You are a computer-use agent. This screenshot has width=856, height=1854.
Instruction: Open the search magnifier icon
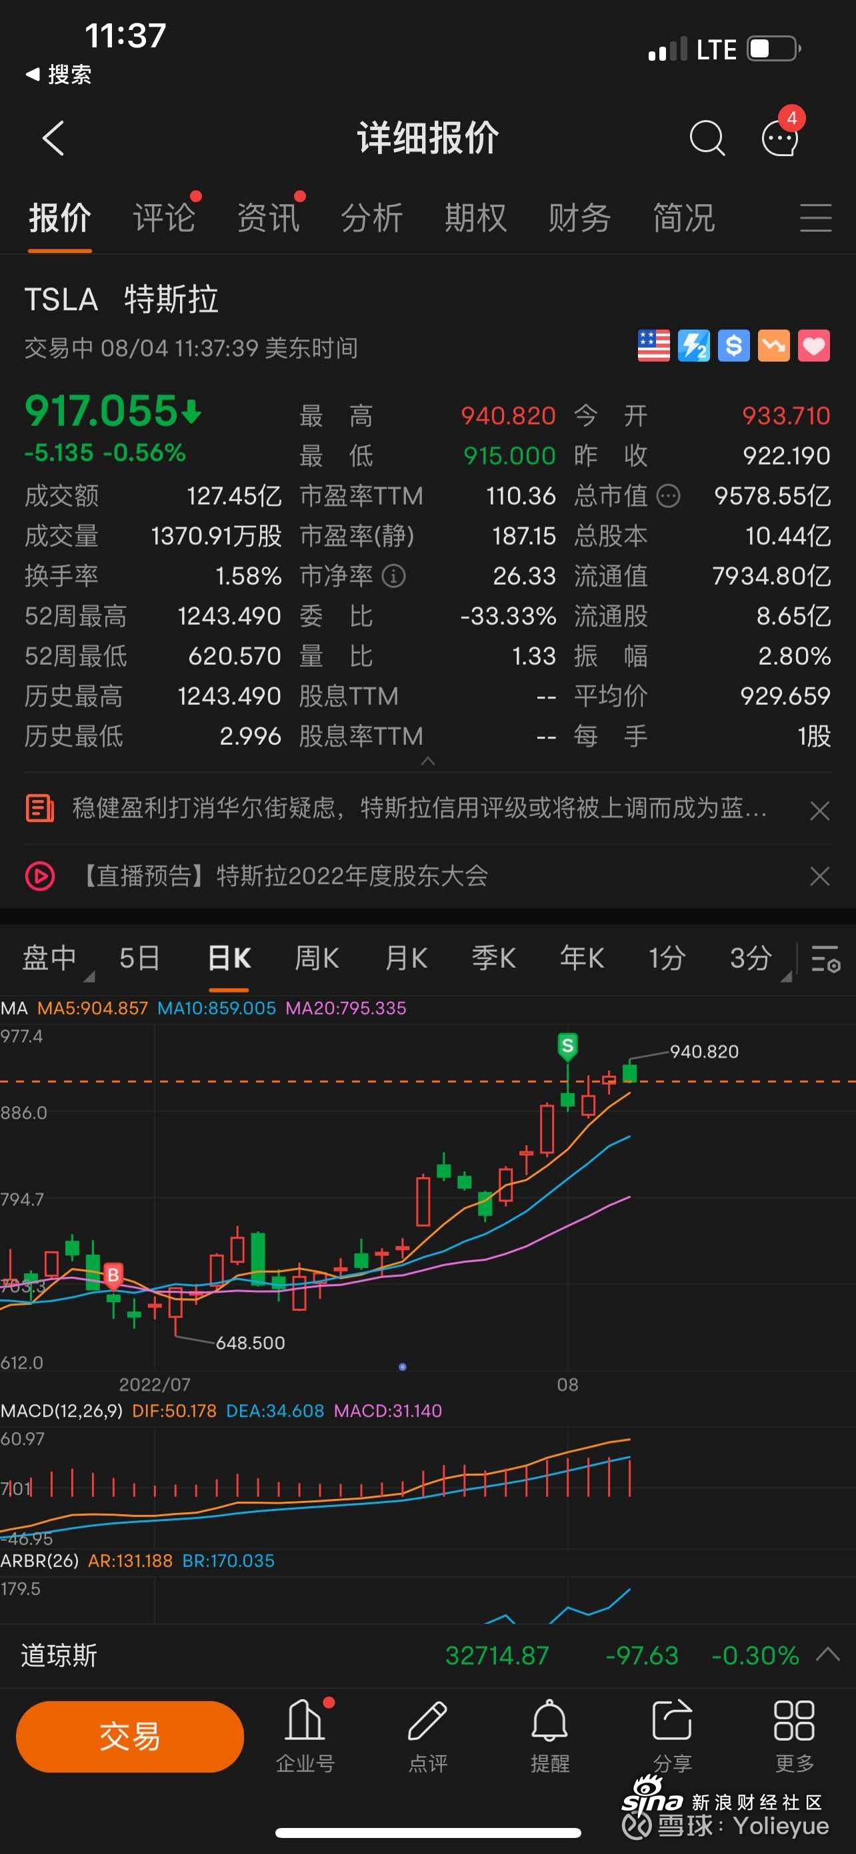(x=707, y=137)
